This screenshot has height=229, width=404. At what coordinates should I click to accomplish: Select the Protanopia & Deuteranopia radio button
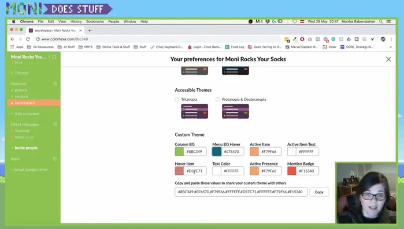[x=217, y=99]
